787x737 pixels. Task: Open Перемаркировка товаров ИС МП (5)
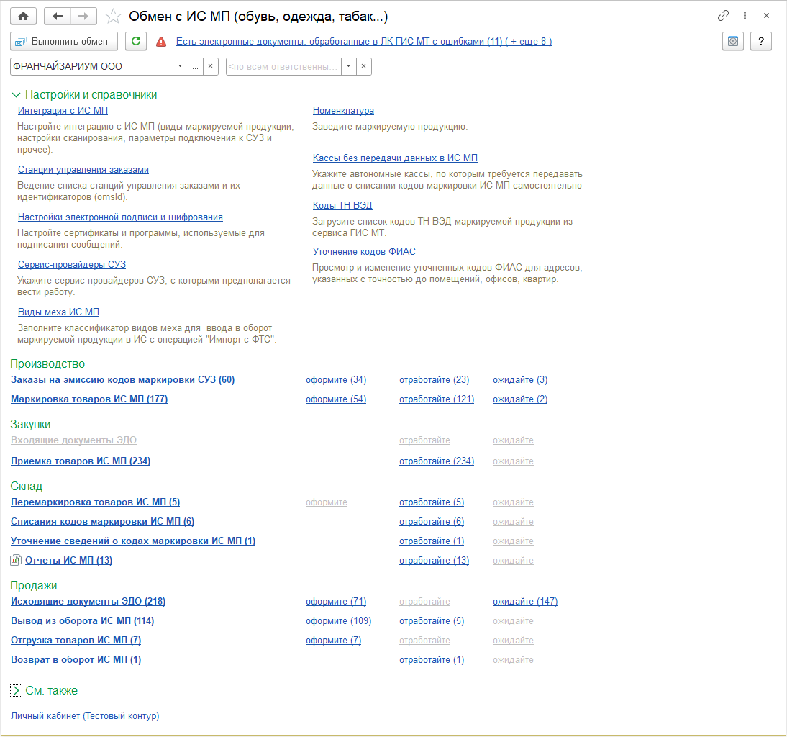pos(96,502)
